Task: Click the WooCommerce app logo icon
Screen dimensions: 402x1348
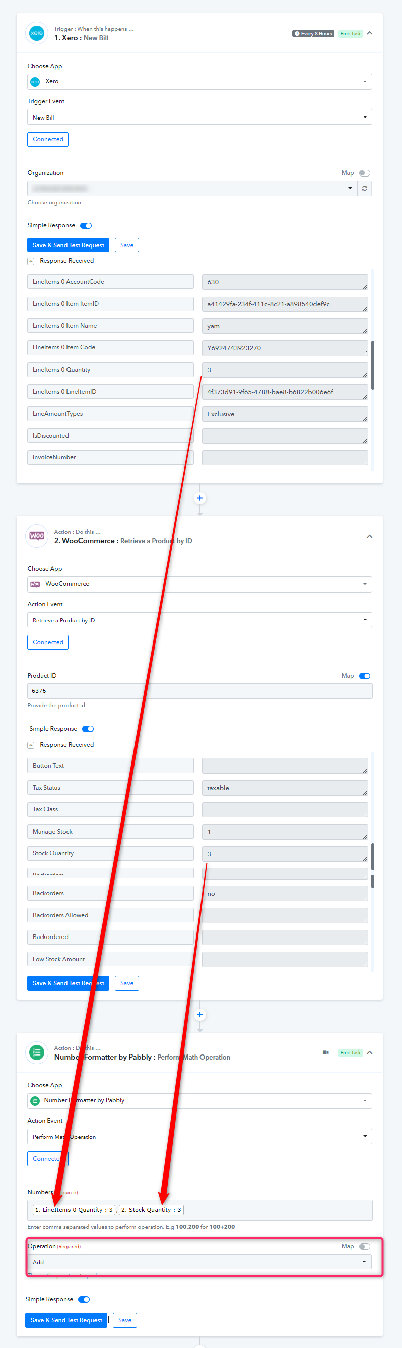Action: [37, 536]
